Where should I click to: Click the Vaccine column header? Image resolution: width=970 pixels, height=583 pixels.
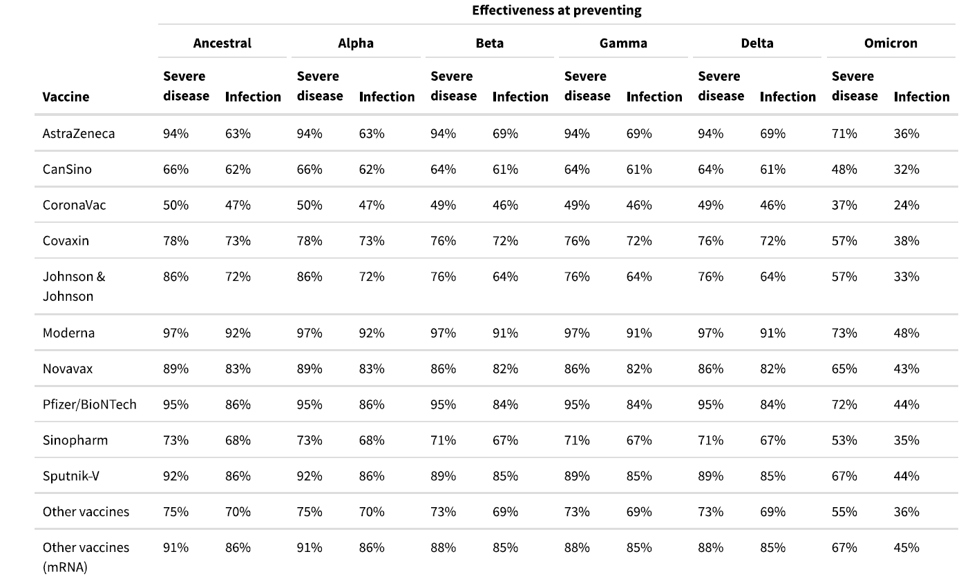[x=66, y=97]
